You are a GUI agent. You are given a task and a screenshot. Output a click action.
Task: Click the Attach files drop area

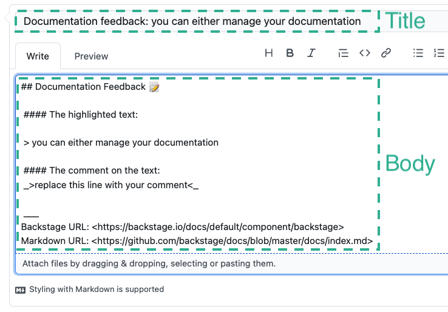pos(149,264)
